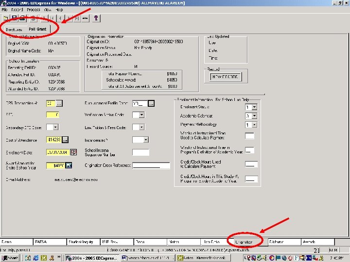The height and width of the screenshot is (262, 350).
Task: Click the Award Amount calculator icon
Action: pyautogui.click(x=69, y=165)
